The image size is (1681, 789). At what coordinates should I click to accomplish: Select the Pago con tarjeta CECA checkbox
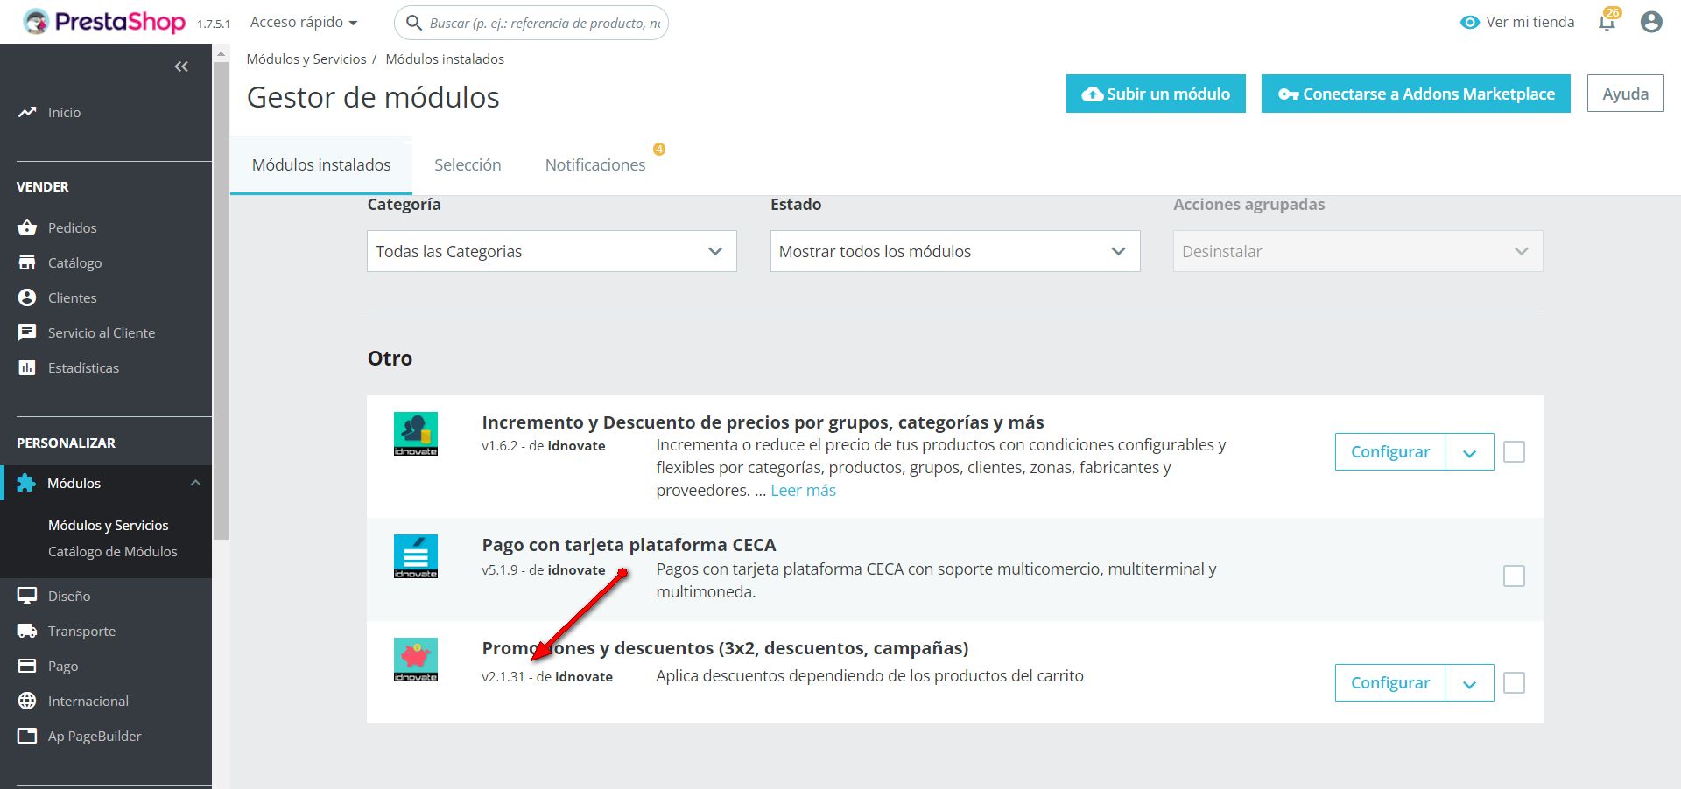point(1514,576)
